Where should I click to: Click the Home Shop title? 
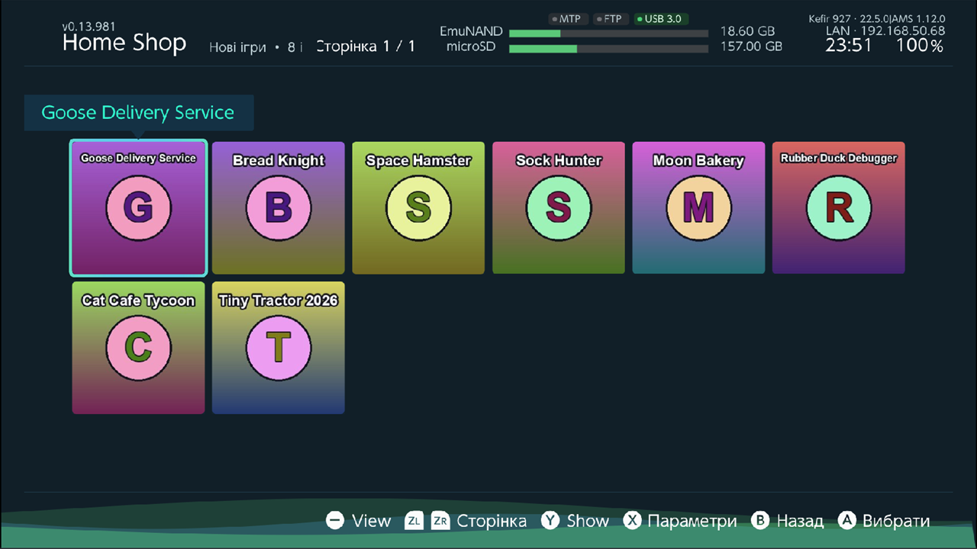tap(124, 43)
